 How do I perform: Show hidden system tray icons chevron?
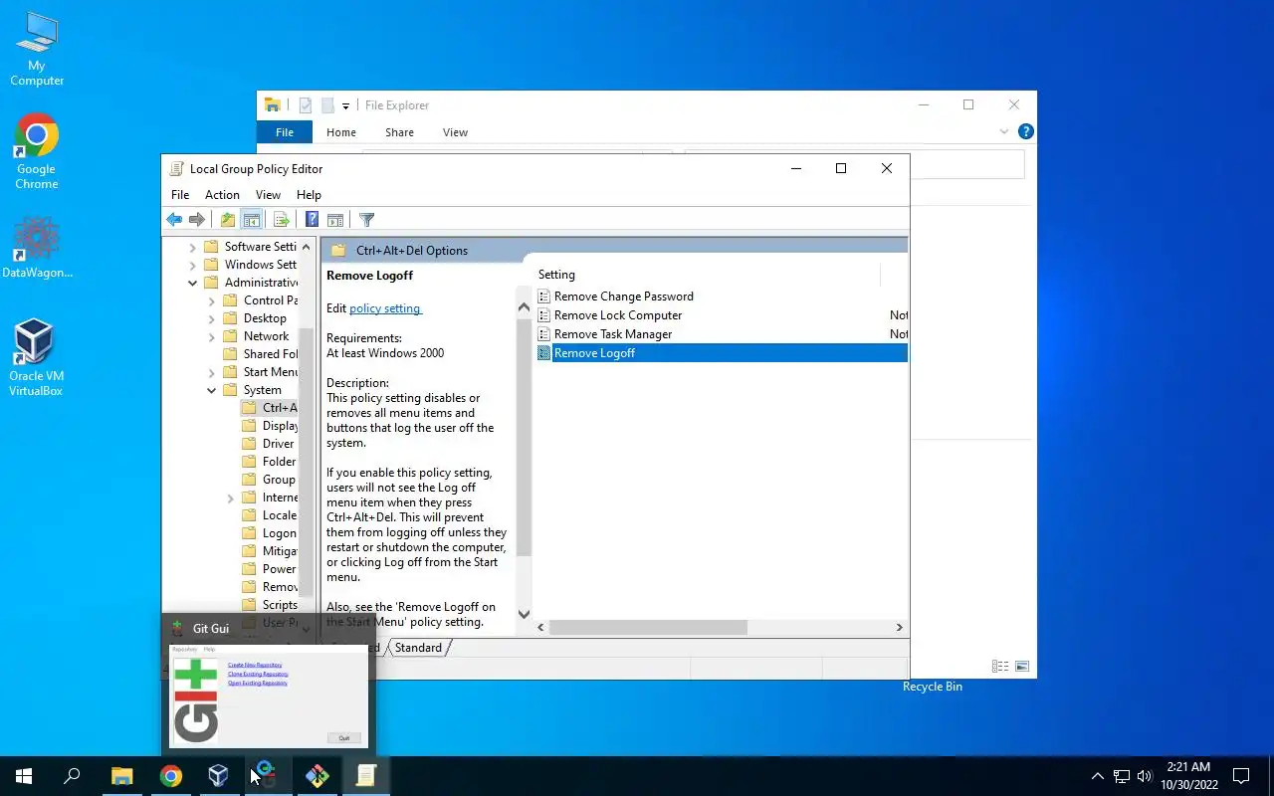[x=1098, y=776]
